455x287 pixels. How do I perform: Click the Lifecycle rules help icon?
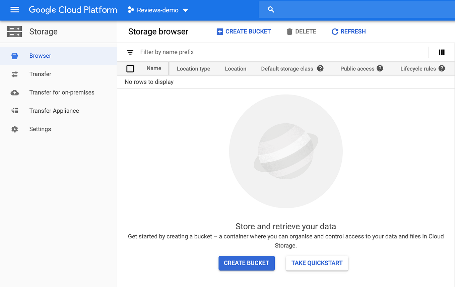pos(442,68)
